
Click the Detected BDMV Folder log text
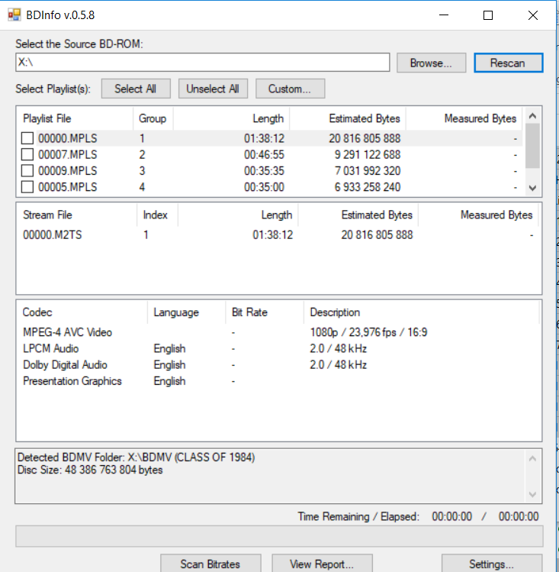click(x=137, y=457)
